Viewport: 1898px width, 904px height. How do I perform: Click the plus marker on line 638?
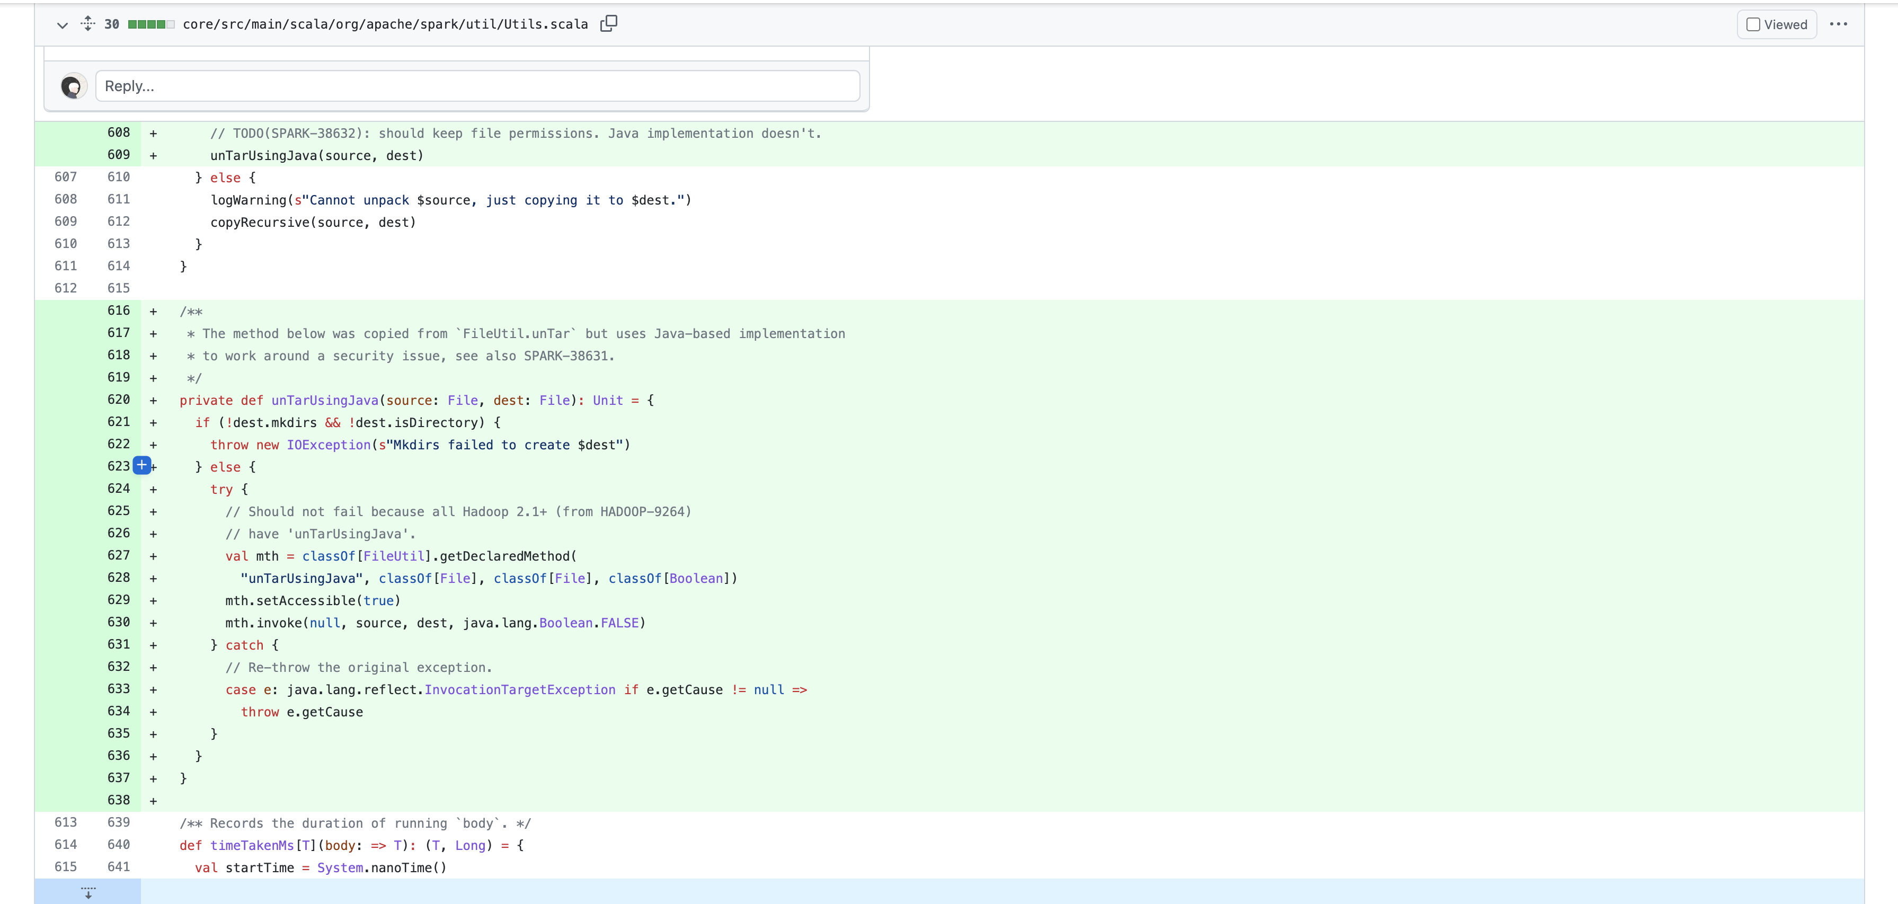coord(153,801)
